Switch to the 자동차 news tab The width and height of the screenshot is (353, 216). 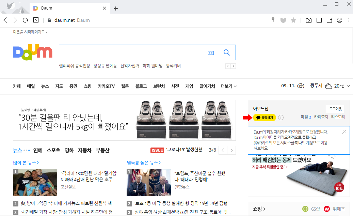click(85, 150)
